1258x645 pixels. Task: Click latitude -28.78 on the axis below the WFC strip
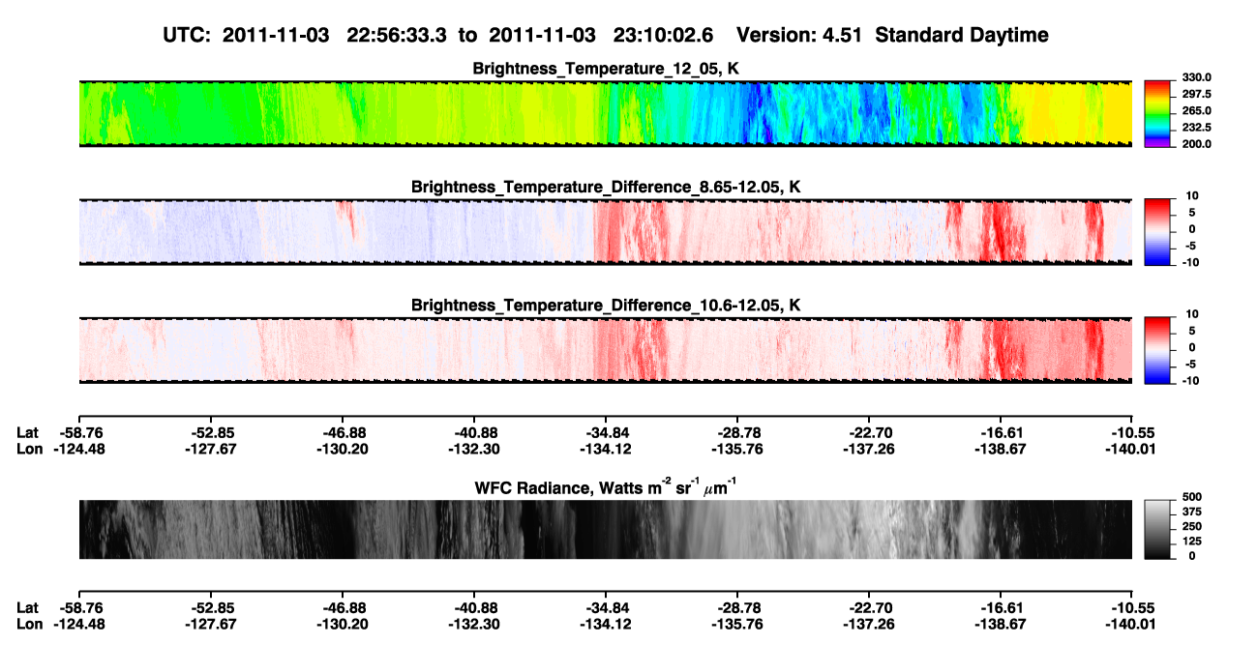pyautogui.click(x=737, y=607)
